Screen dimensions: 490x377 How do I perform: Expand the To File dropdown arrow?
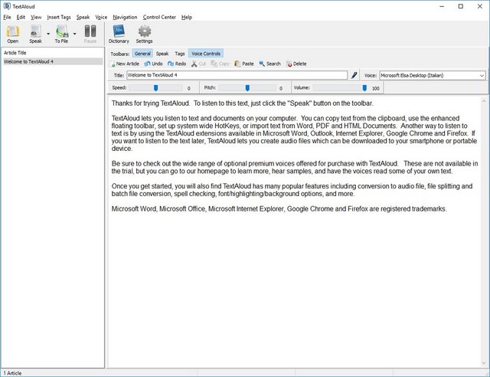coord(75,34)
